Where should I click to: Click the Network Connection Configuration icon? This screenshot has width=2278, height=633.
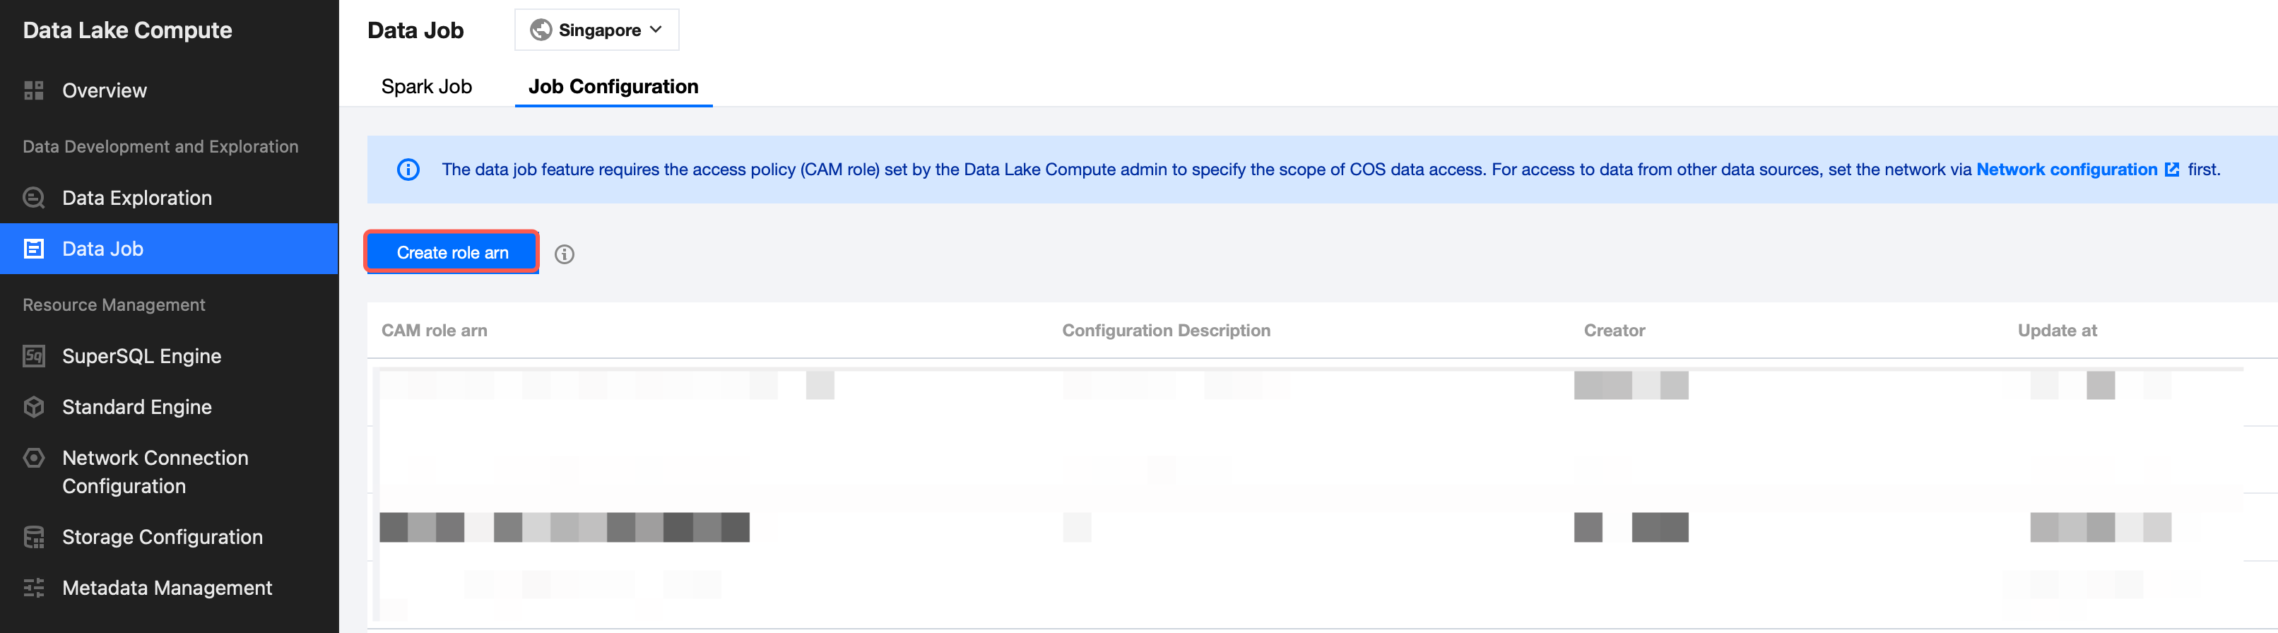pyautogui.click(x=34, y=458)
